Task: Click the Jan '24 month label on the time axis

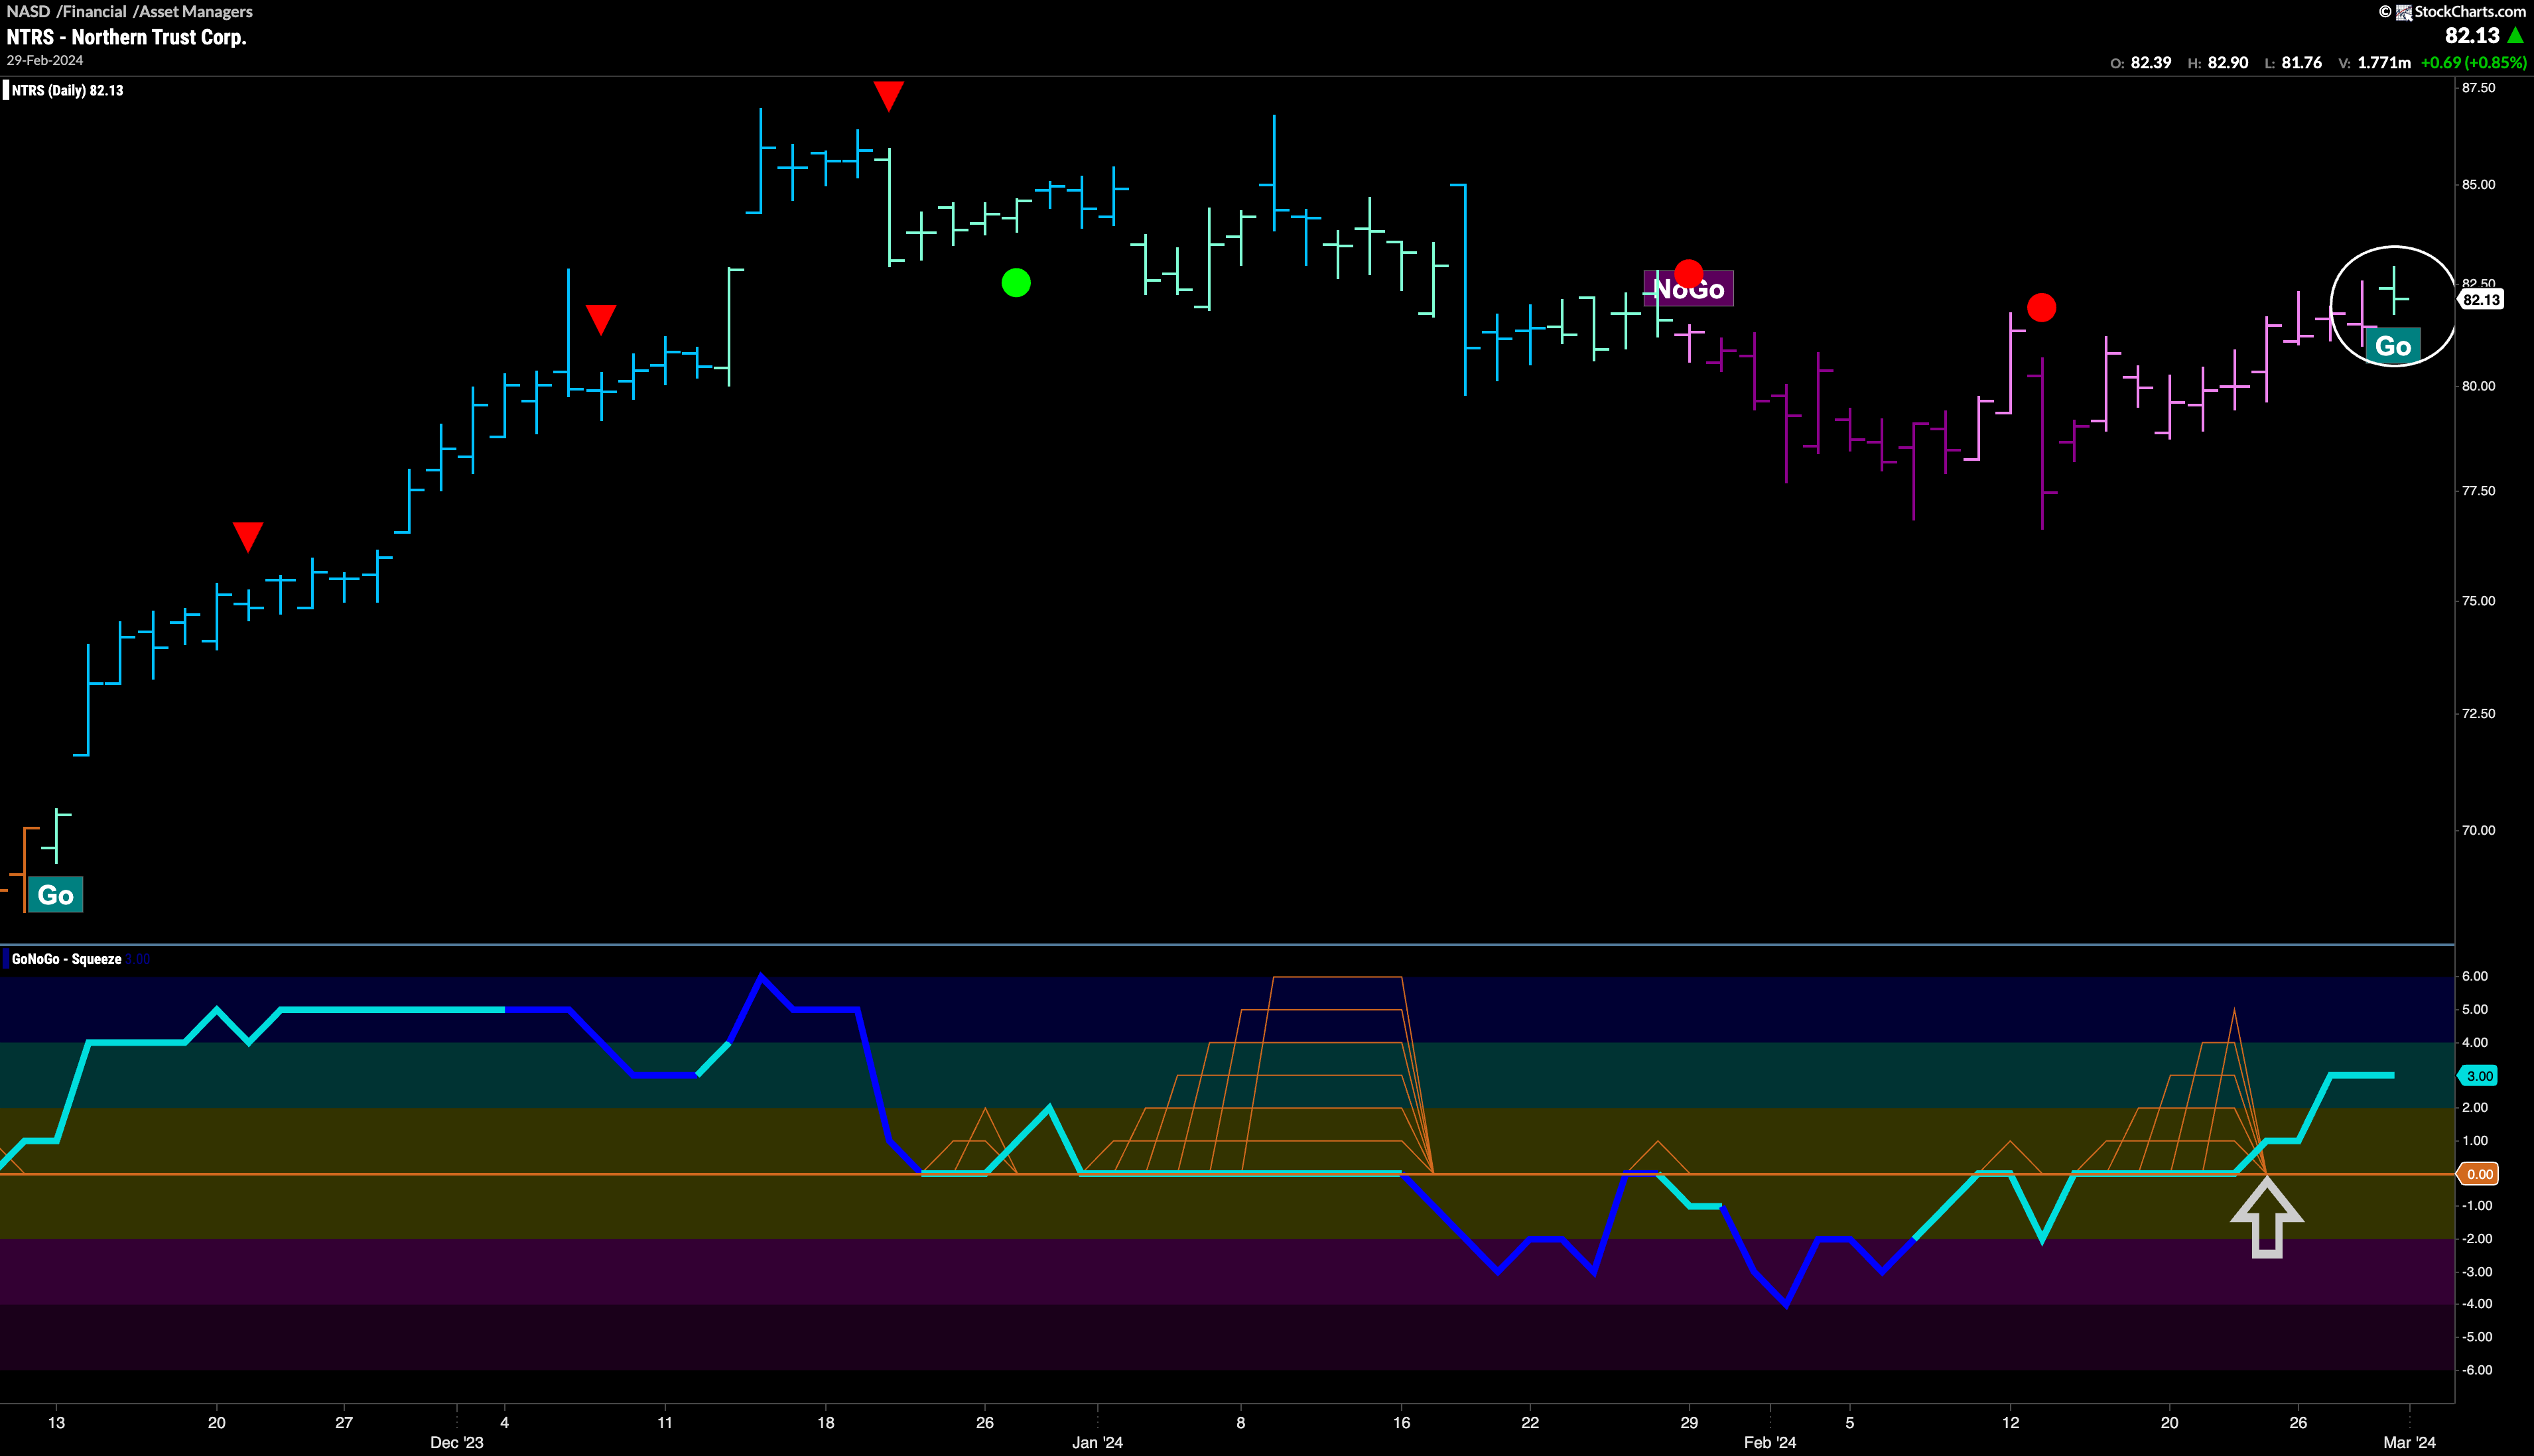Action: (1097, 1442)
